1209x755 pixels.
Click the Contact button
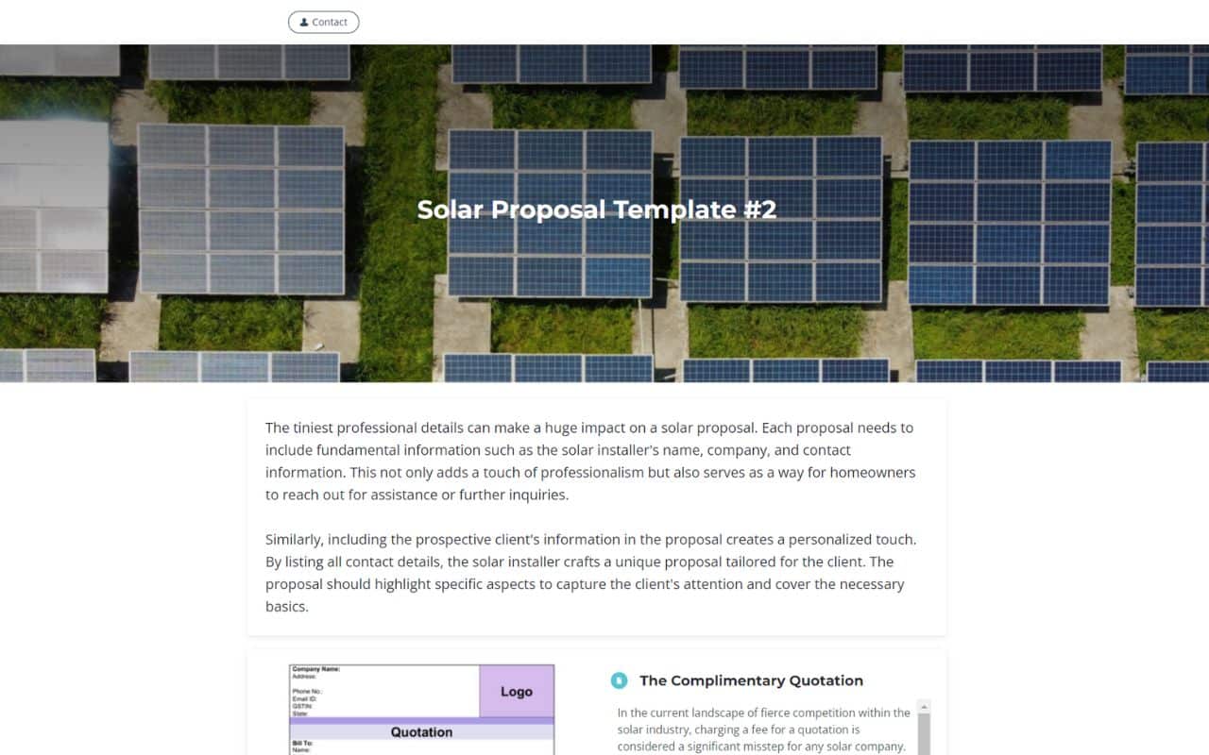tap(323, 22)
